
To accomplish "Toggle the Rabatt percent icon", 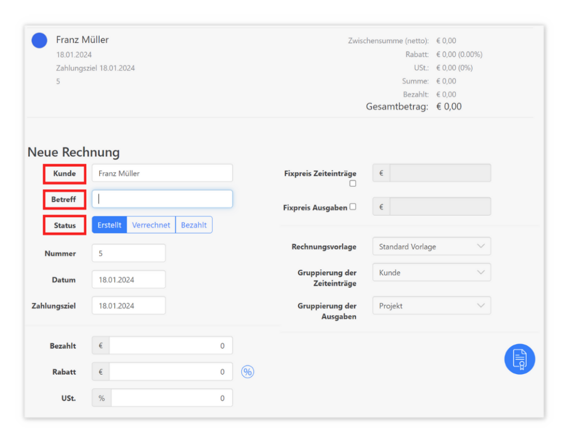I will pos(247,372).
